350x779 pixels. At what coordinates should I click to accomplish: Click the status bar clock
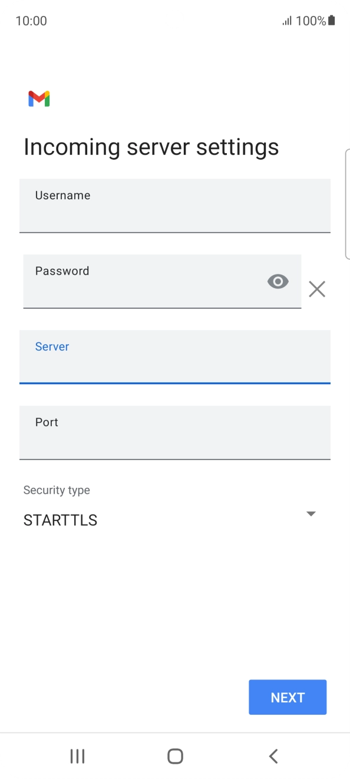click(x=31, y=20)
